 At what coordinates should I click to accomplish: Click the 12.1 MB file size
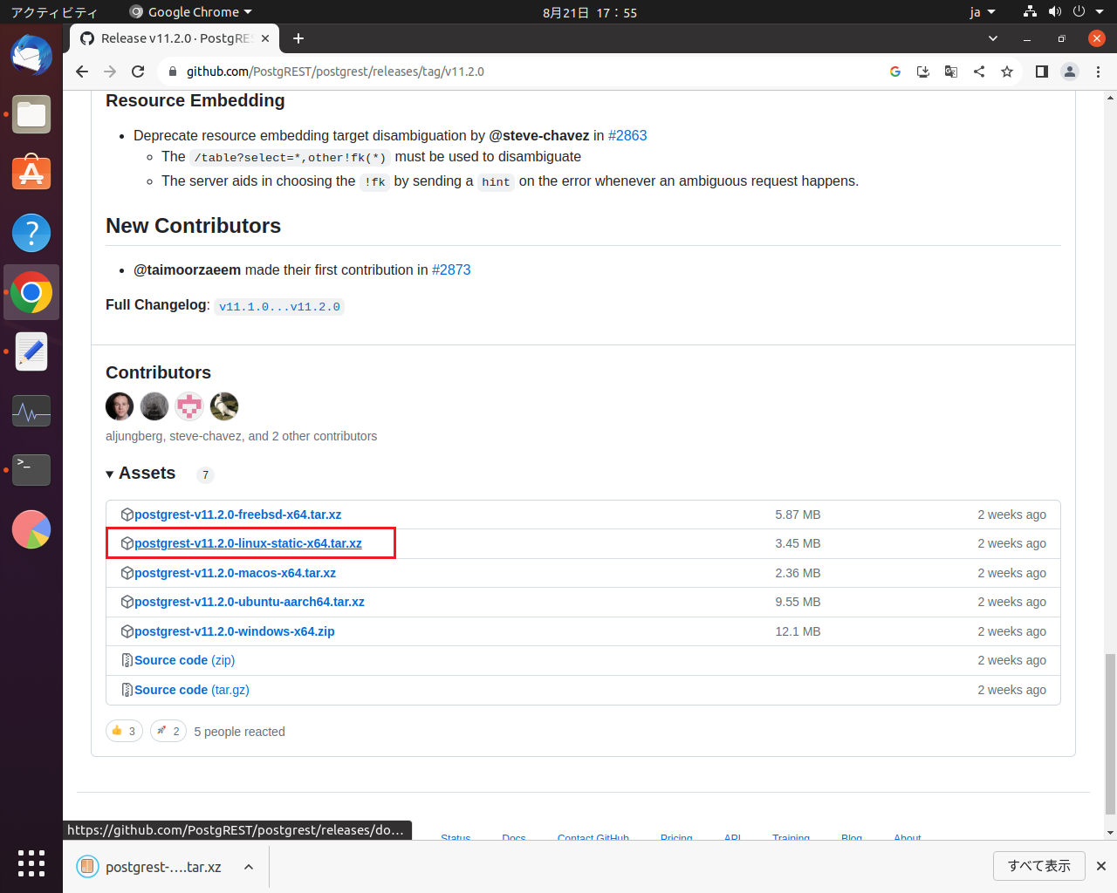[798, 631]
